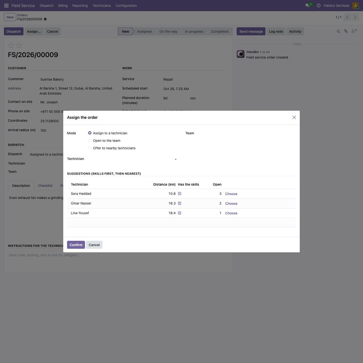Select Assign to a technician mode
363x363 pixels.
click(x=90, y=133)
